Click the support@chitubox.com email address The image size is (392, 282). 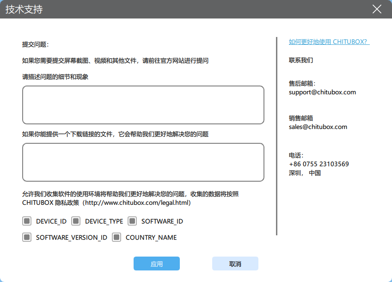click(x=322, y=92)
